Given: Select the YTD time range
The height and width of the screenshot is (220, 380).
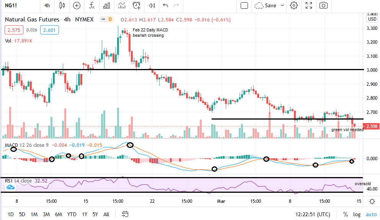Looking at the screenshot, I should [72, 214].
